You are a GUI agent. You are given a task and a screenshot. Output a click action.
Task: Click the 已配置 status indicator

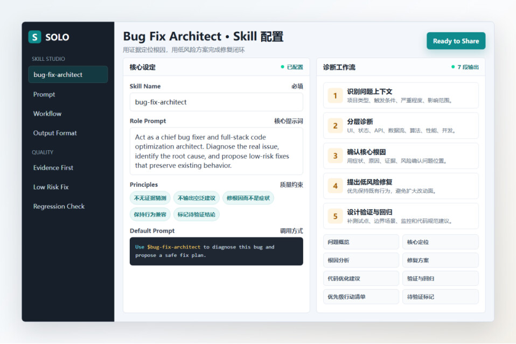[292, 67]
